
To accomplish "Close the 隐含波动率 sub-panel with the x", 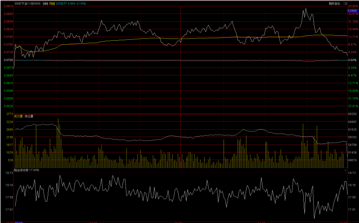I will (x=345, y=169).
